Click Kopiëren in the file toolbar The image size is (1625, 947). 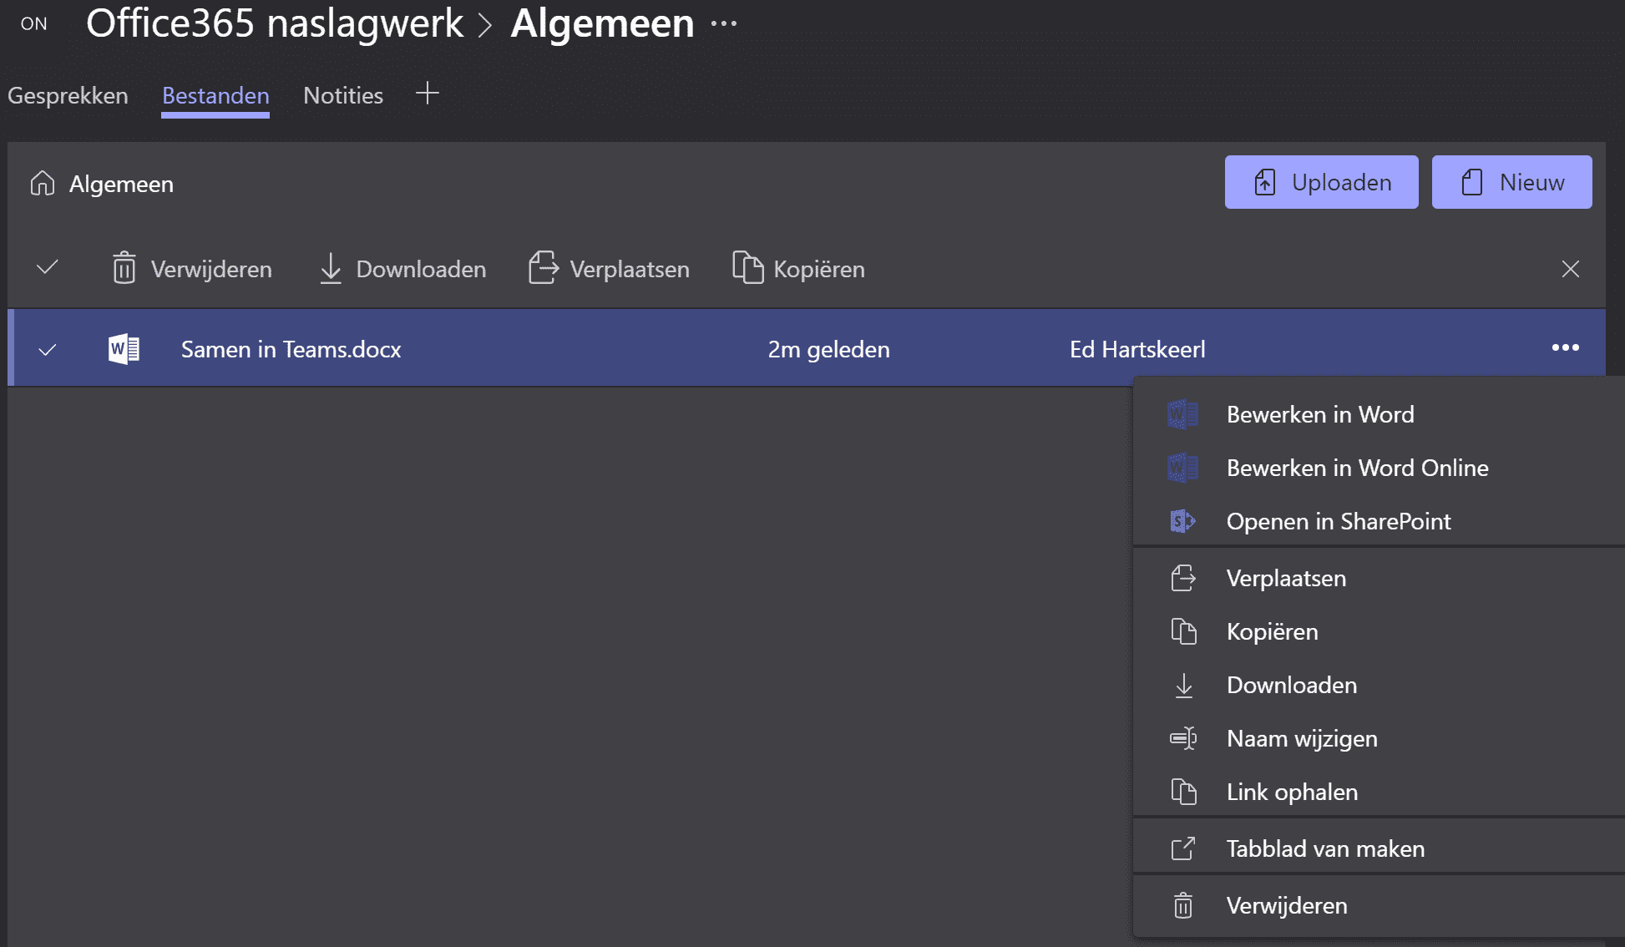[x=798, y=269]
